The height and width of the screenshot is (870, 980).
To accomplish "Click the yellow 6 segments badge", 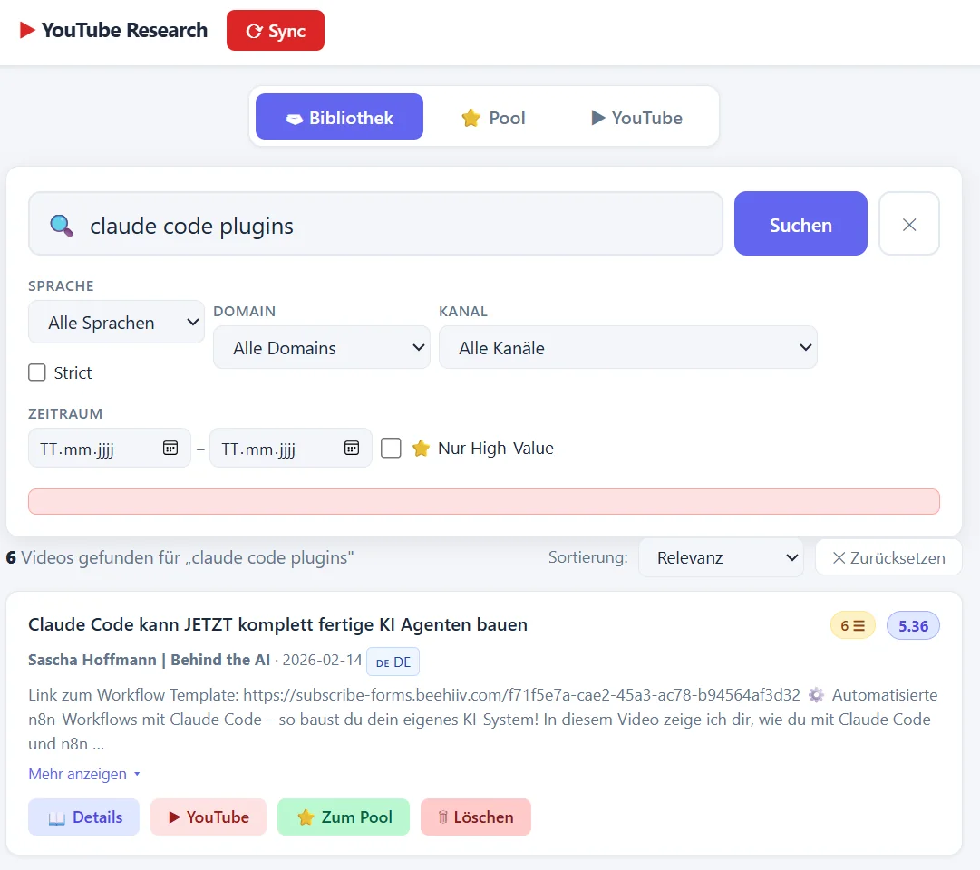I will (x=852, y=625).
